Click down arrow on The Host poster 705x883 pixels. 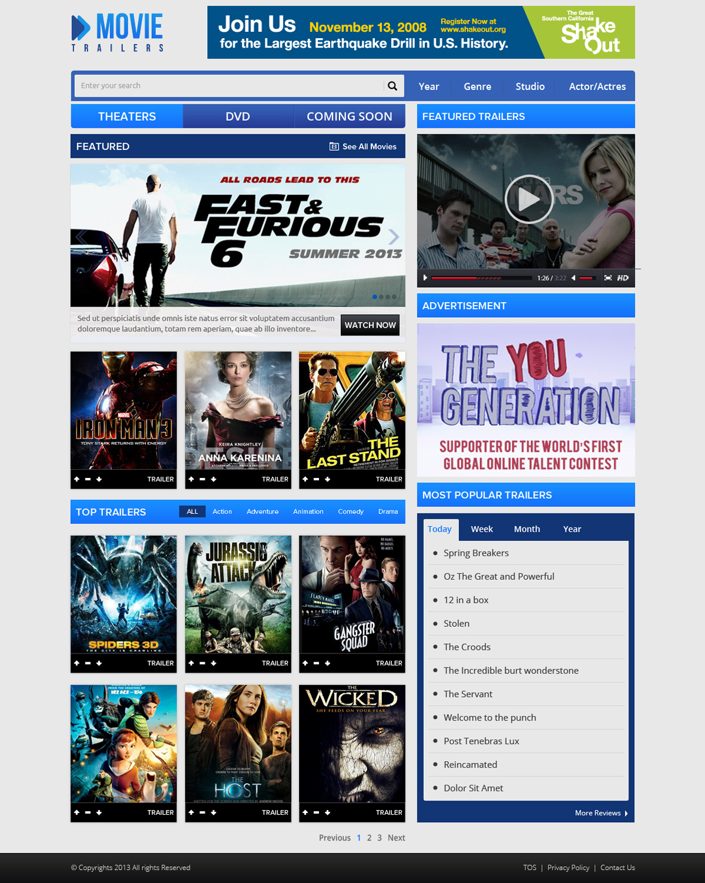click(x=214, y=812)
